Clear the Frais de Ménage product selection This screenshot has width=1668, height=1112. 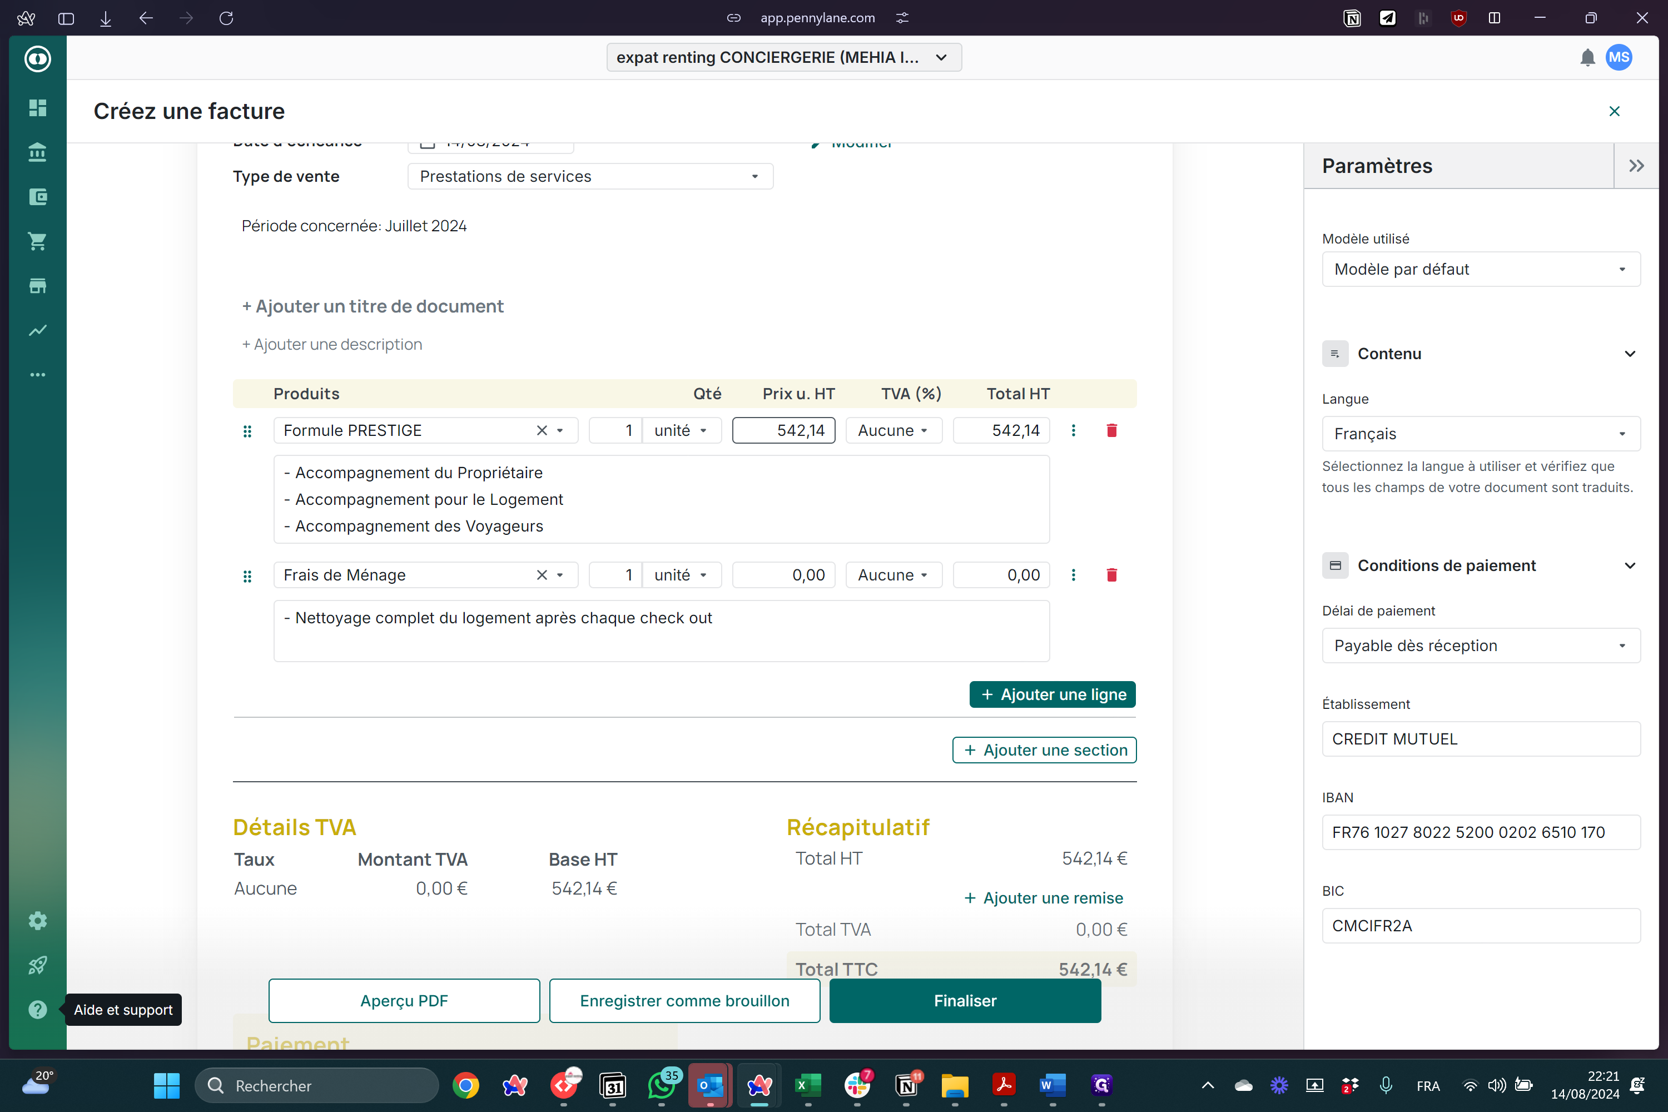(x=542, y=575)
